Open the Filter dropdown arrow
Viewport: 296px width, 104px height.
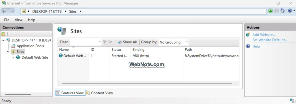[100, 42]
